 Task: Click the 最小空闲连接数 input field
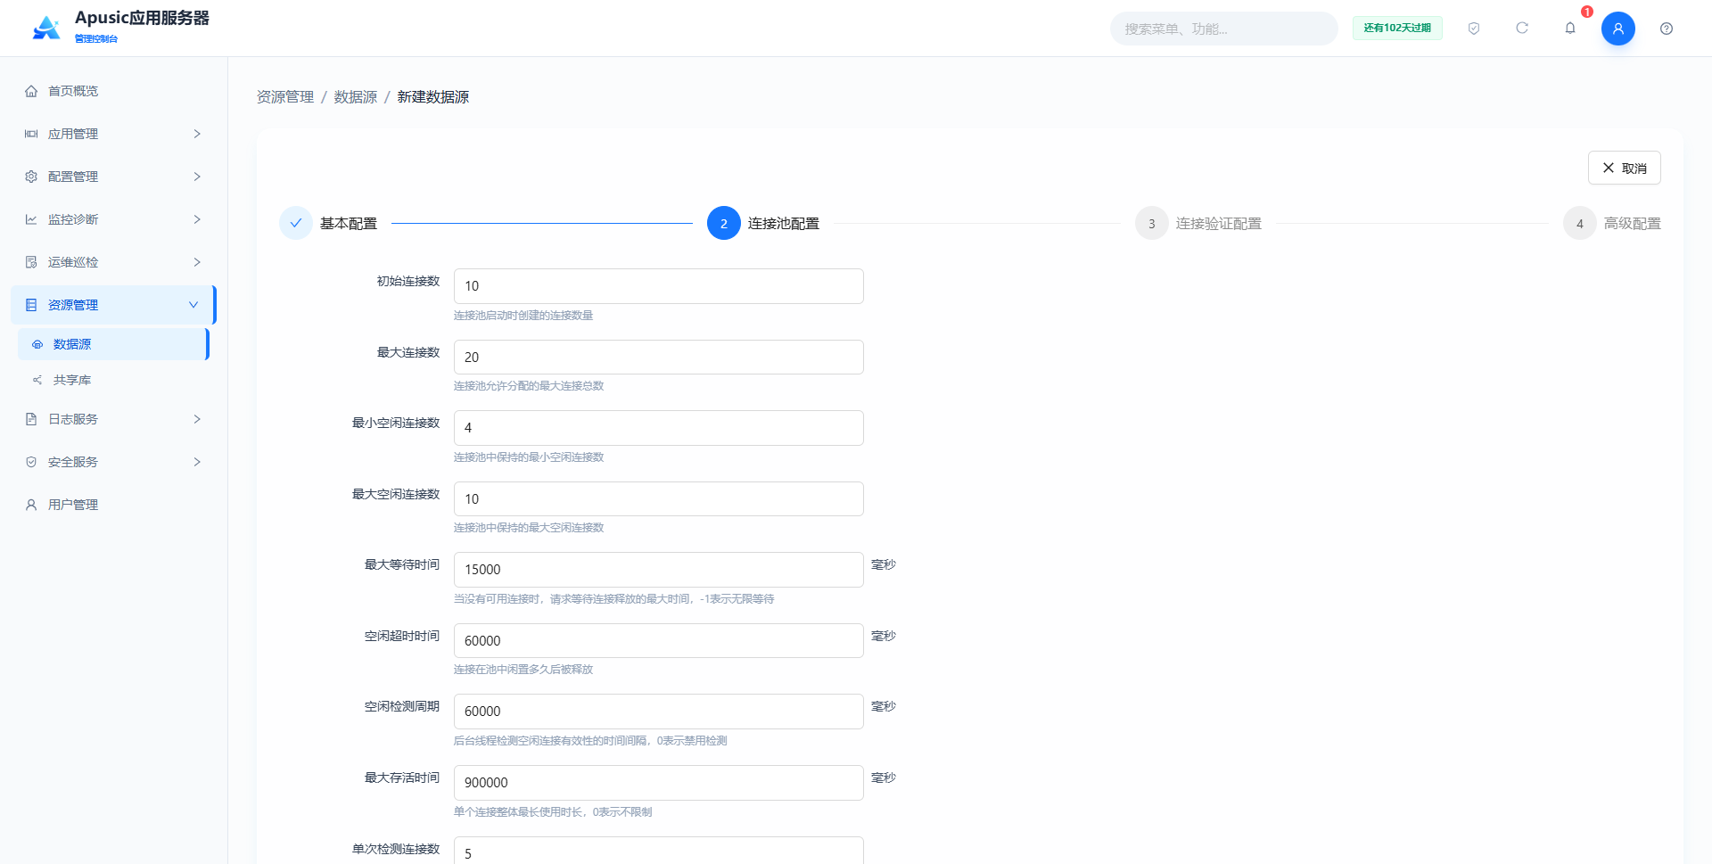point(658,428)
